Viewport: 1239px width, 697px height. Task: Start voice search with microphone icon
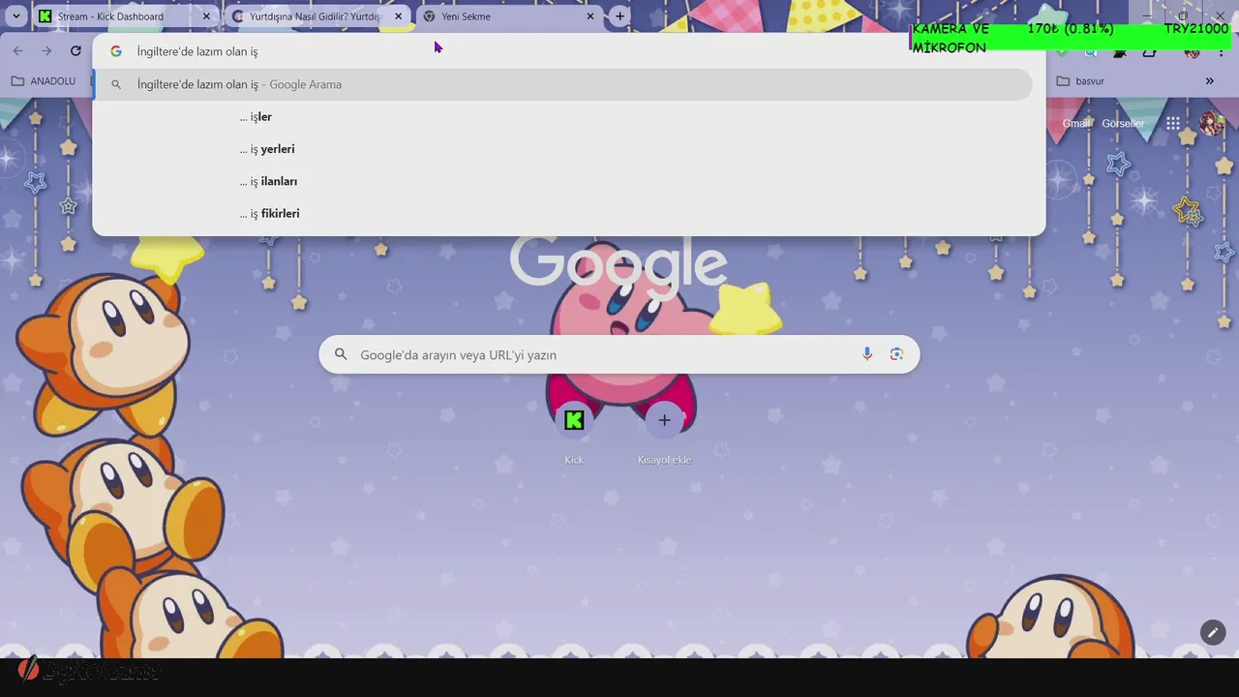(x=867, y=354)
